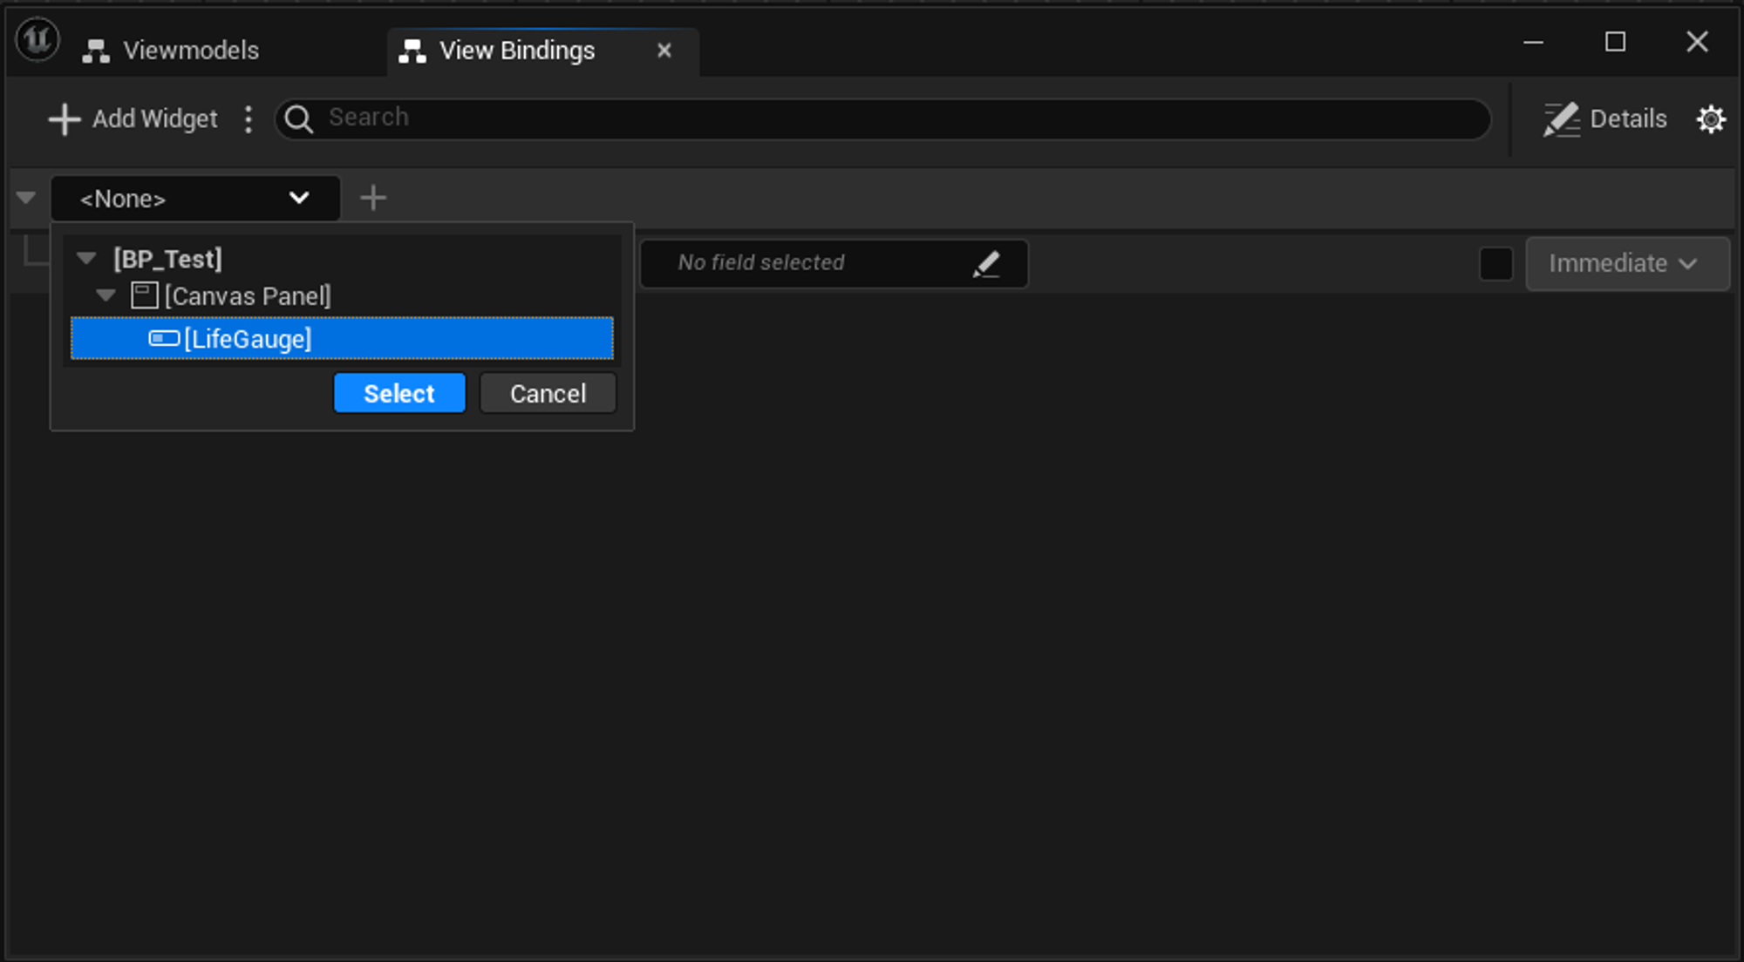
Task: Click the Canvas Panel widget icon
Action: pos(144,295)
